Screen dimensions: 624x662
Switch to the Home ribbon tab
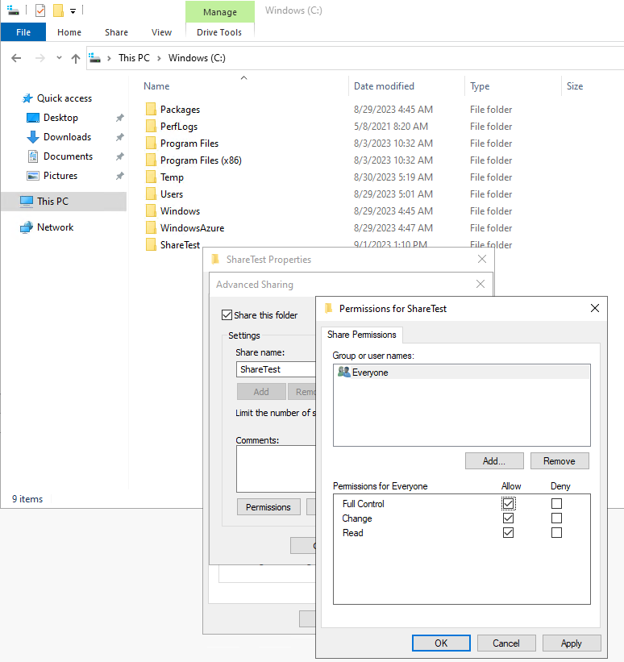(69, 32)
